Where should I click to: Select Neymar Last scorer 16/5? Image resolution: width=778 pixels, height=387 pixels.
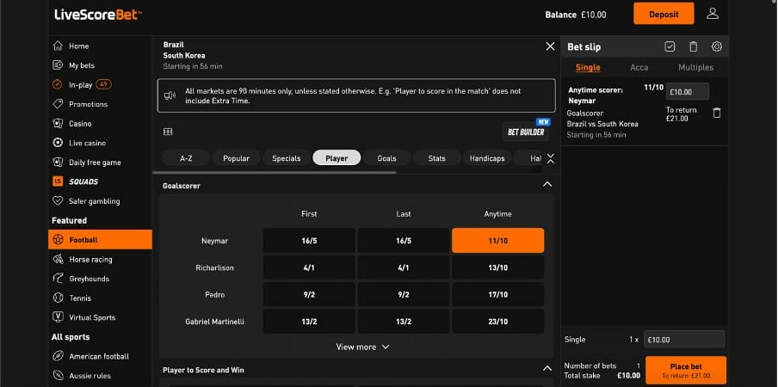tap(404, 240)
